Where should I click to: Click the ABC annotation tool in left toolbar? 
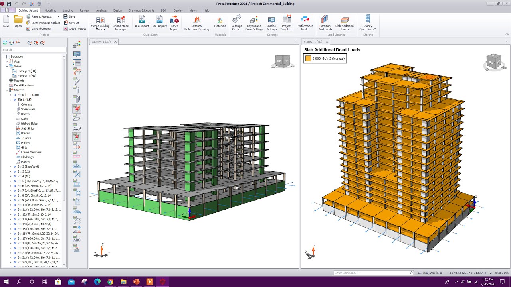pos(77,240)
